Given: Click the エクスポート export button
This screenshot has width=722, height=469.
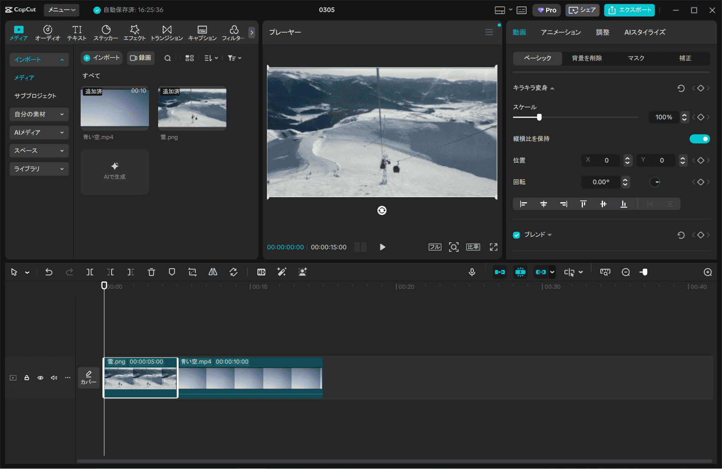Looking at the screenshot, I should click(x=629, y=10).
